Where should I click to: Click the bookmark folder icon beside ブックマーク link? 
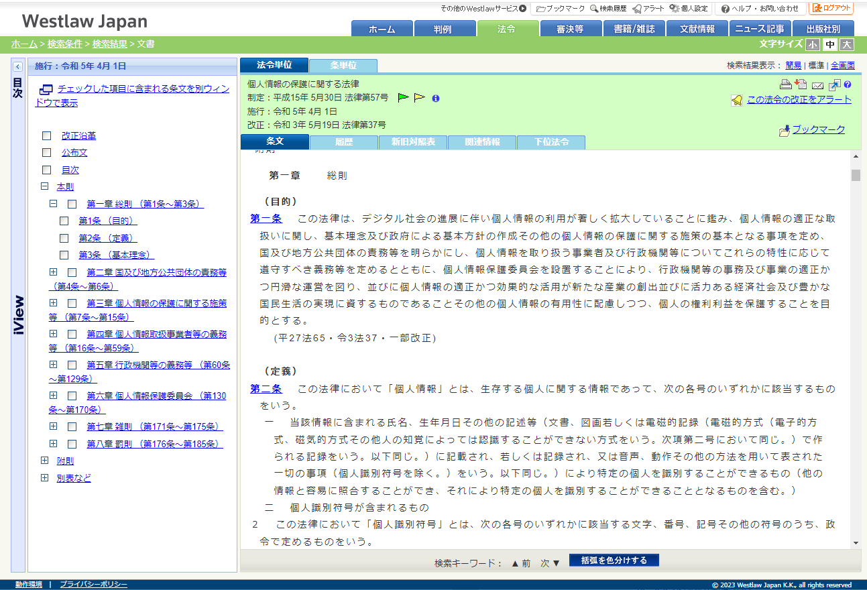point(785,131)
